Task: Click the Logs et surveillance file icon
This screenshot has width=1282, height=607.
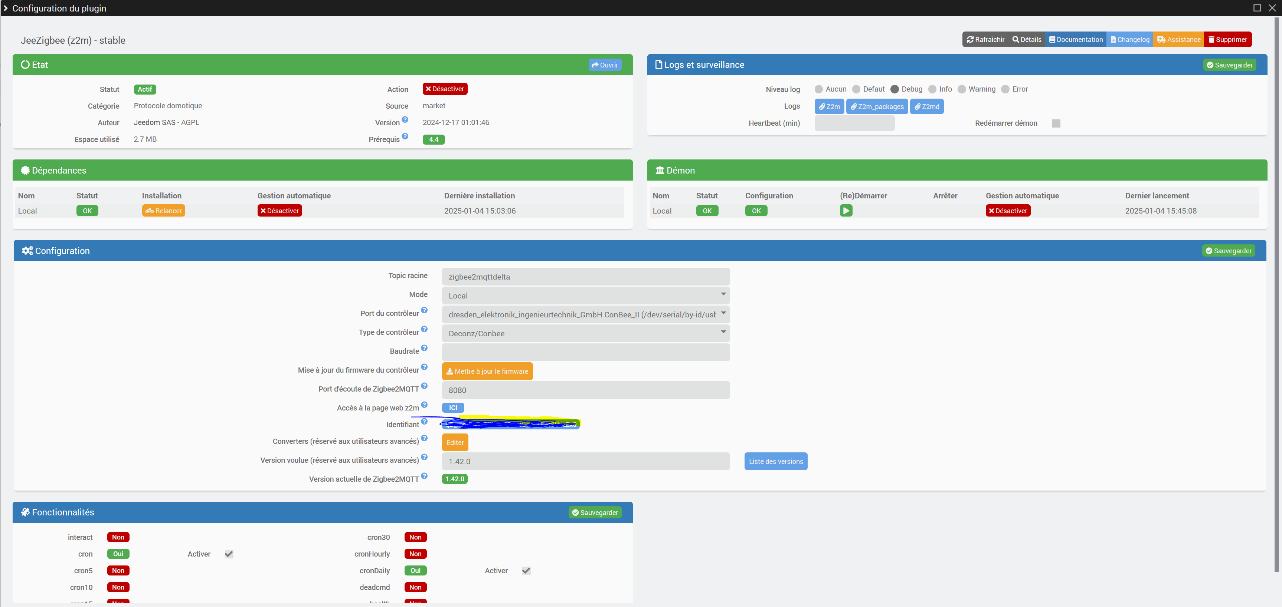Action: (659, 65)
